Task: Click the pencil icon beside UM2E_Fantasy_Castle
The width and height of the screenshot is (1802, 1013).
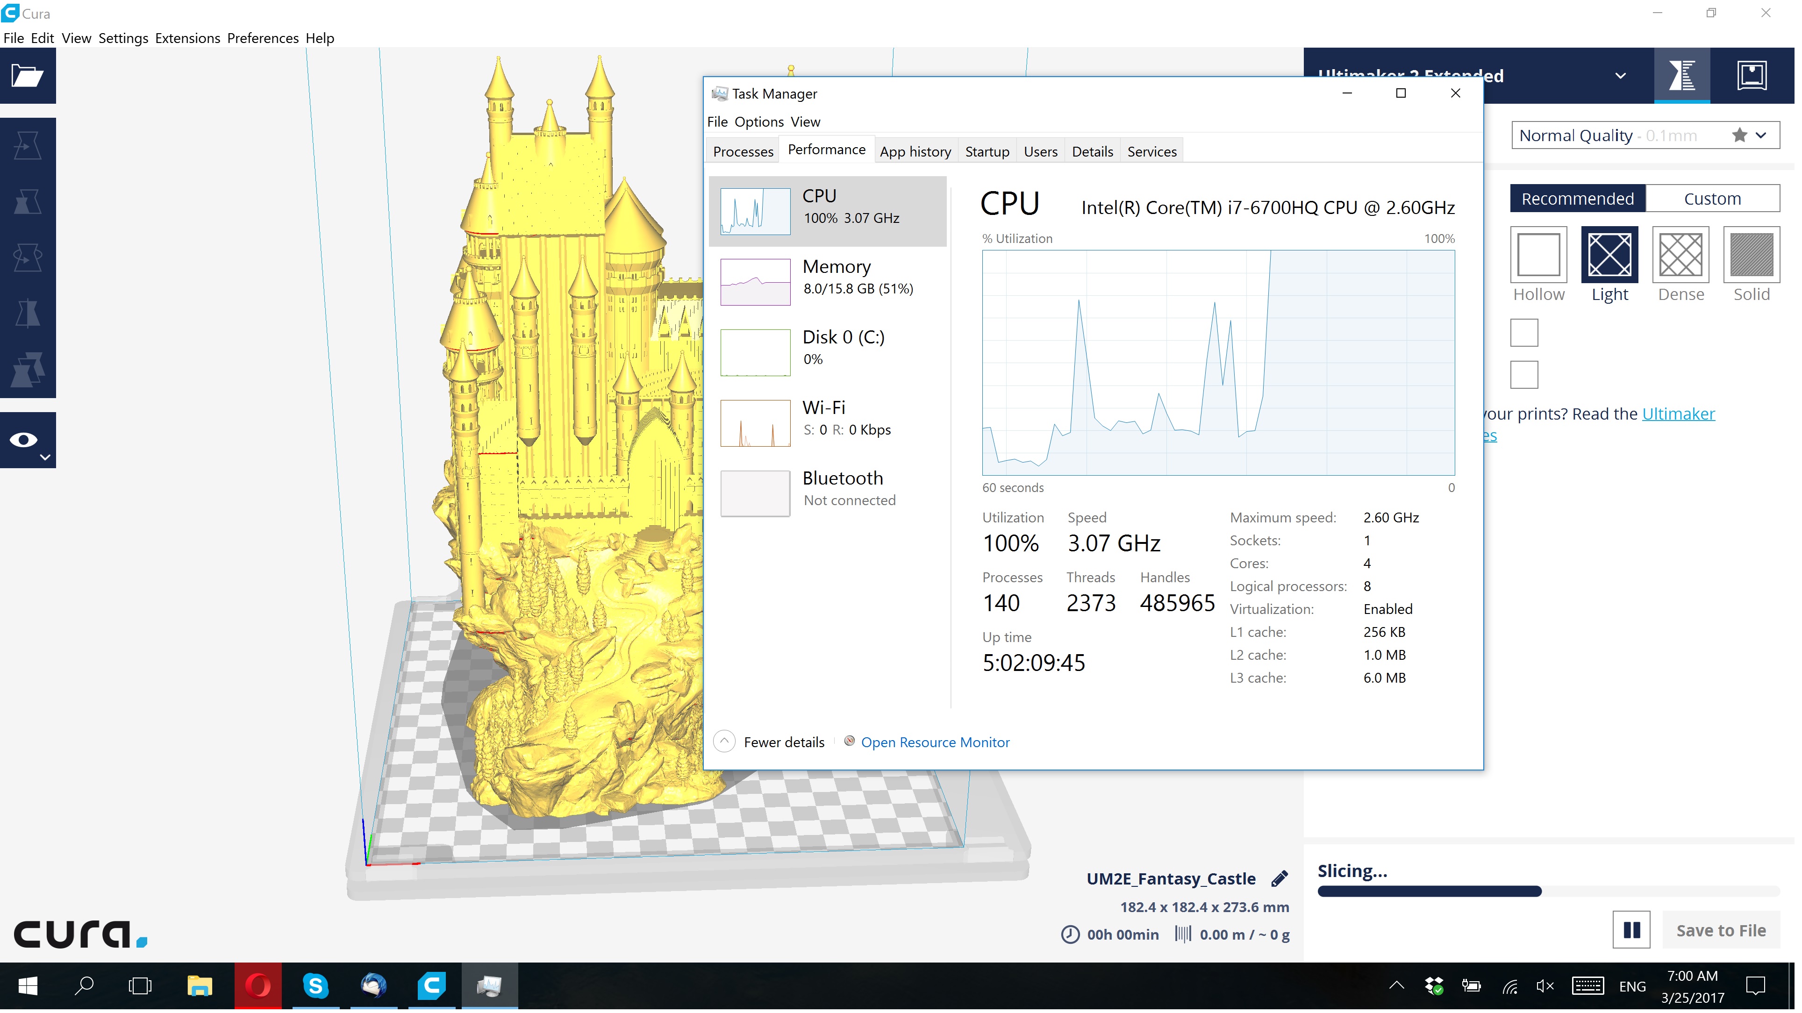Action: click(x=1280, y=879)
